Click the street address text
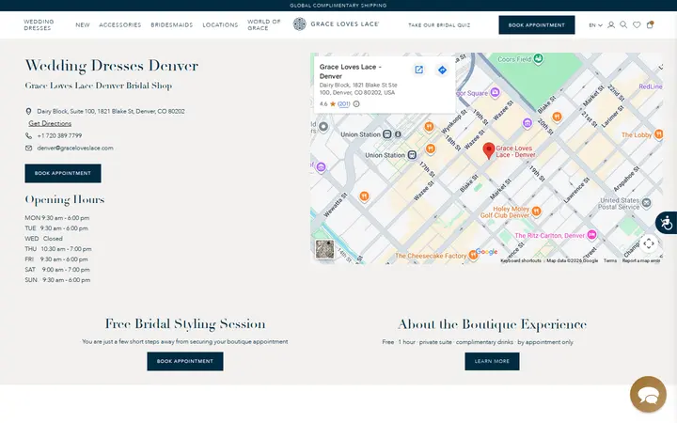The height and width of the screenshot is (423, 677). tap(111, 111)
